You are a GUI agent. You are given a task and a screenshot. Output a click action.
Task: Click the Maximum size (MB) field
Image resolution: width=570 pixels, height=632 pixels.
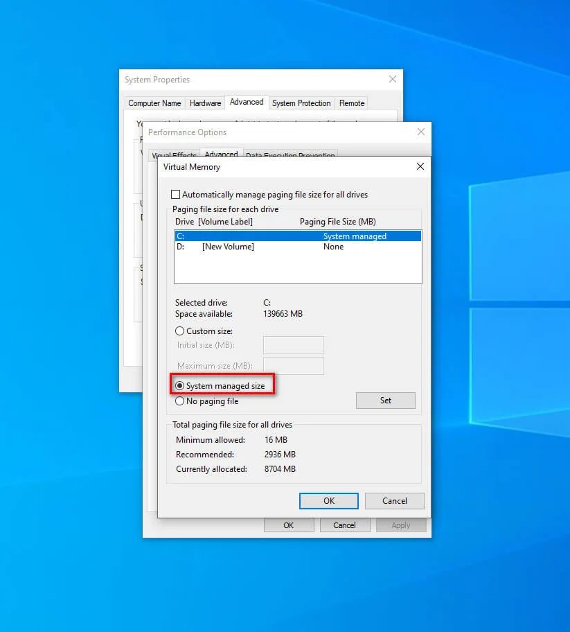coord(293,366)
